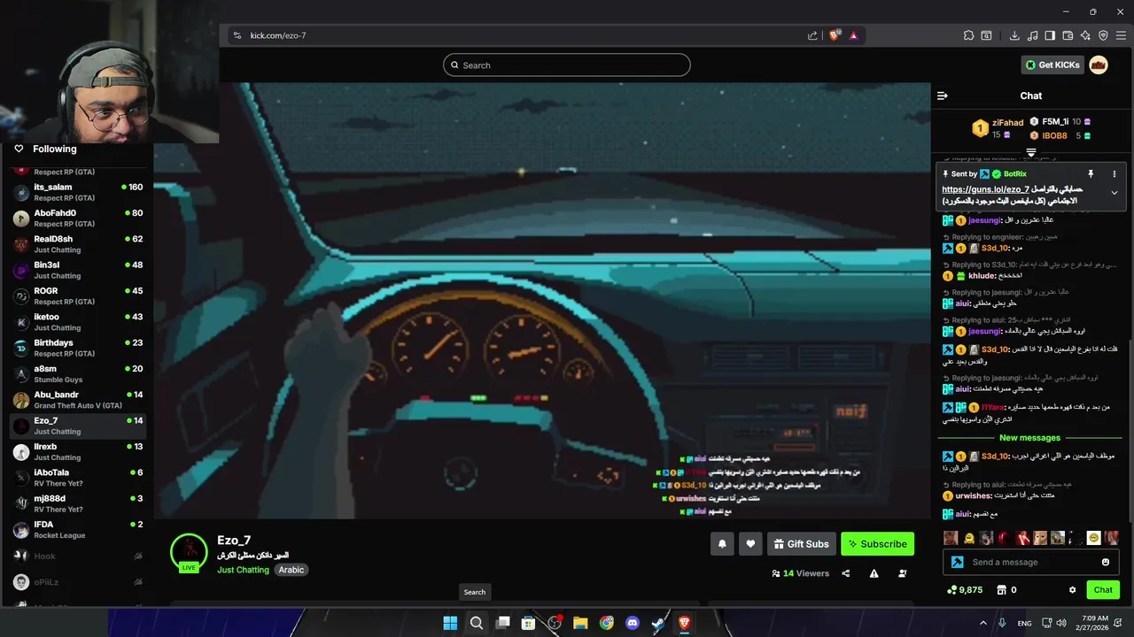The width and height of the screenshot is (1134, 637).
Task: Open Brave downloads icon
Action: (x=1014, y=35)
